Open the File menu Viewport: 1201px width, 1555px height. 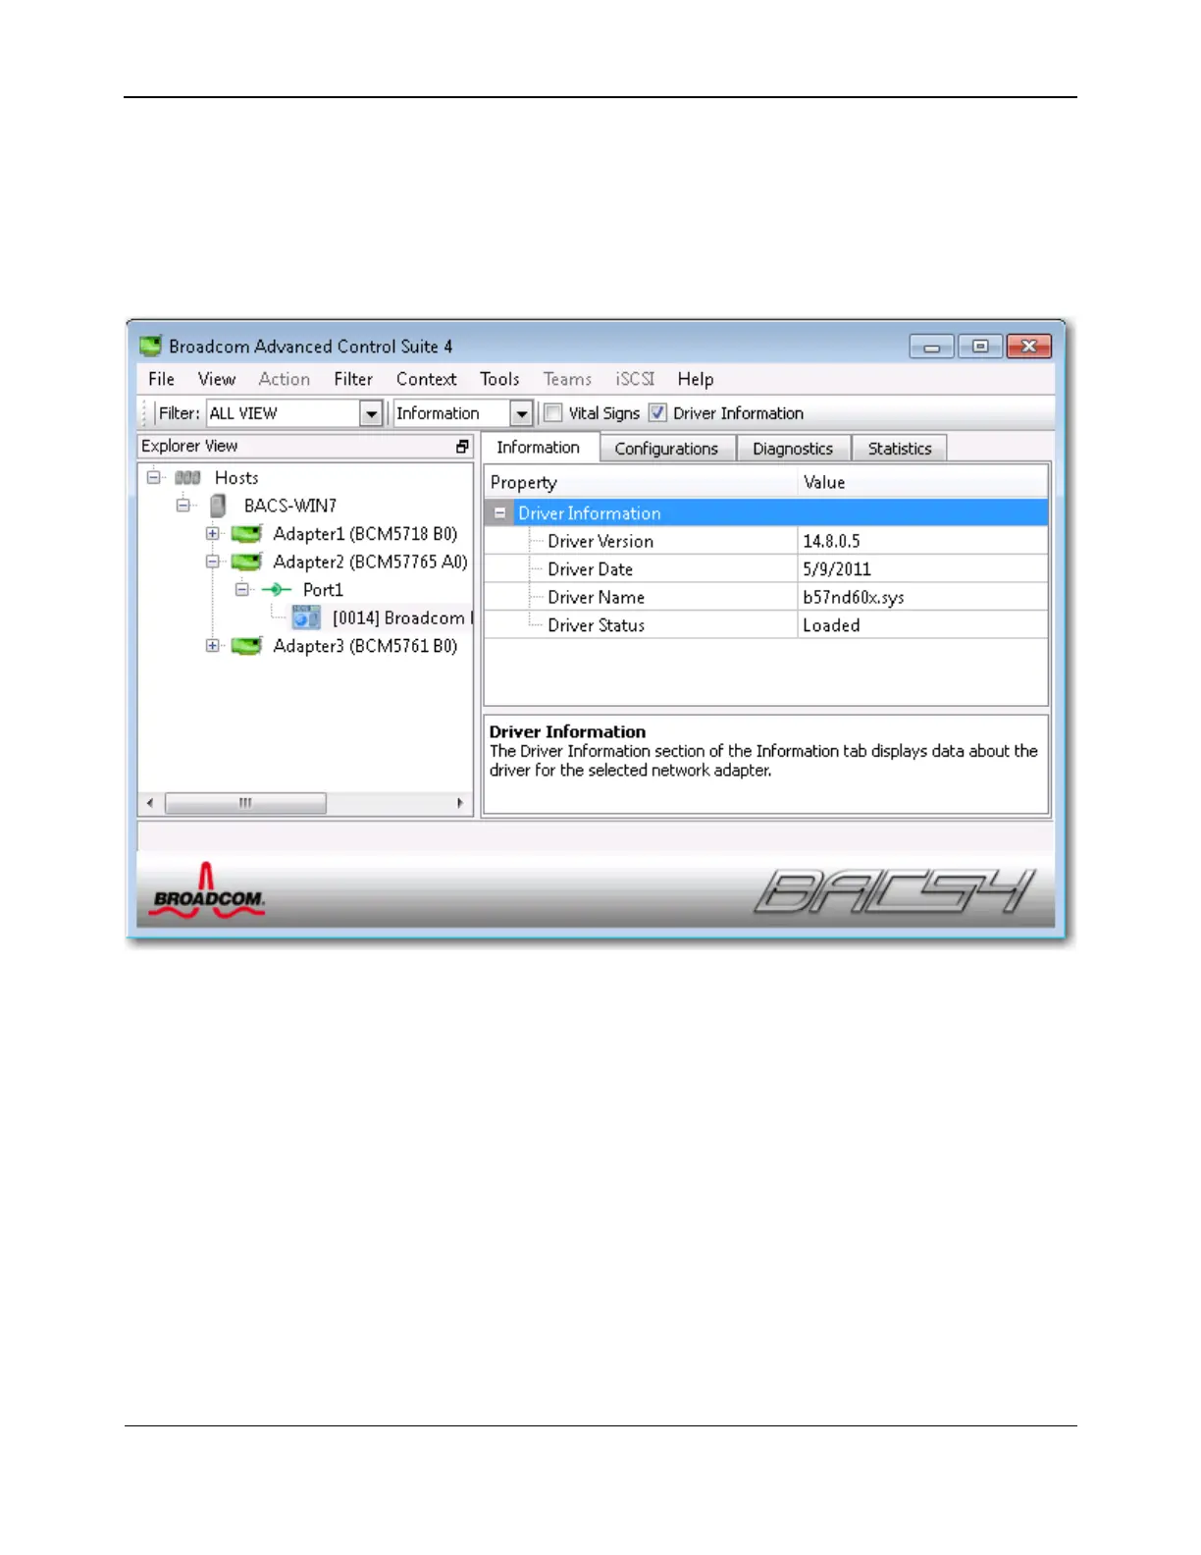(161, 379)
